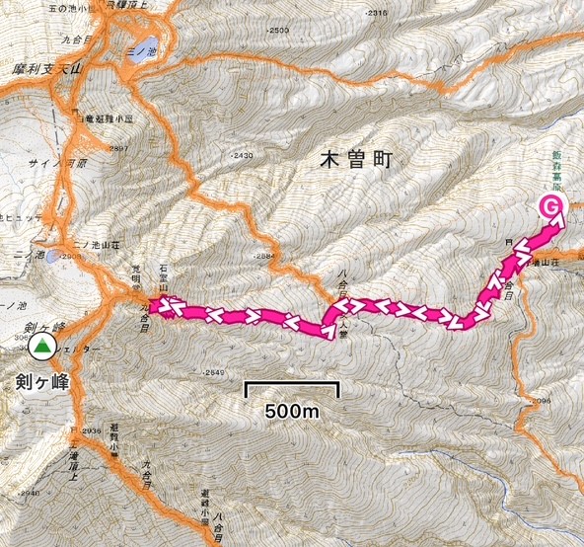This screenshot has height=547, width=584.
Task: Click the route arrow near the G marker
Action: pos(557,221)
